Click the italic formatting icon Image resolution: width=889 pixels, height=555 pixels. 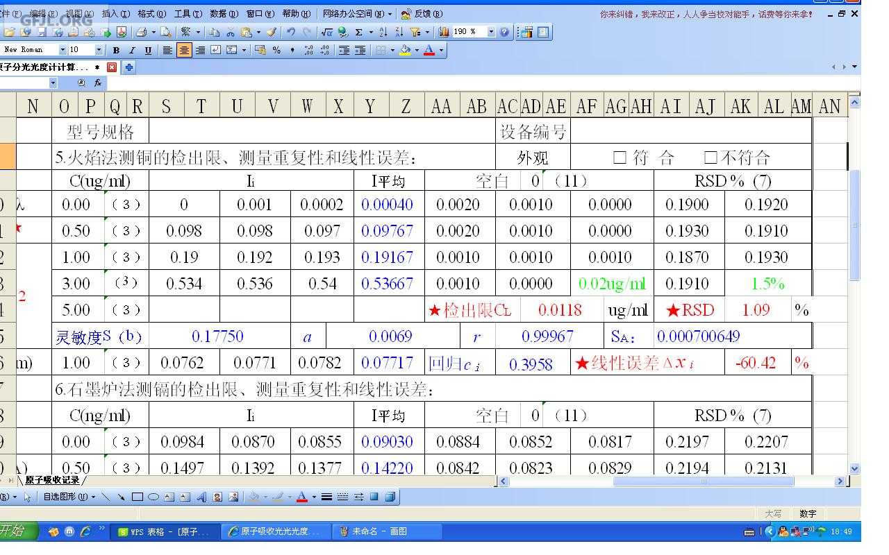click(131, 50)
